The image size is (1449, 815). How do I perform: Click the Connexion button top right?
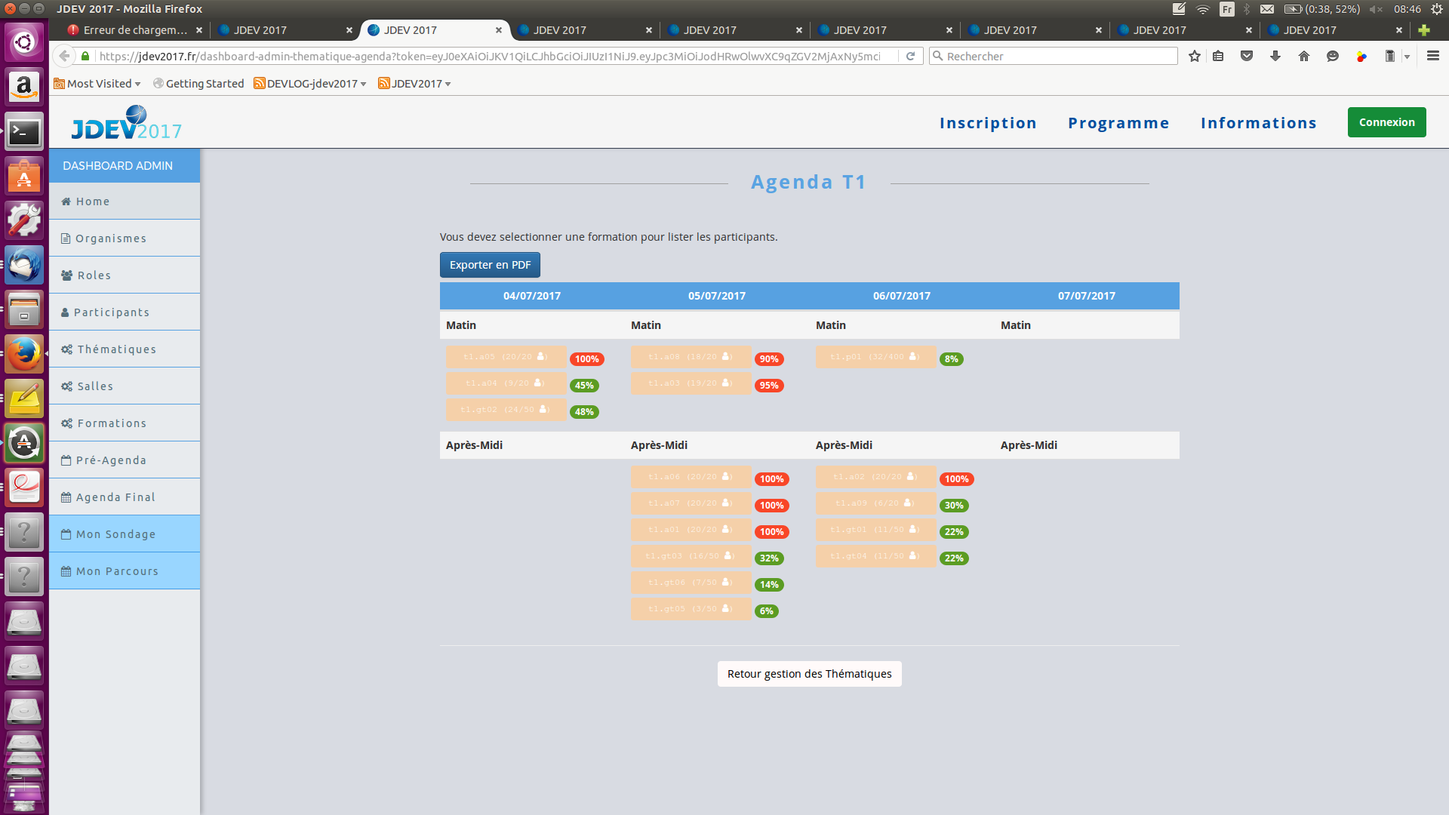[1386, 122]
